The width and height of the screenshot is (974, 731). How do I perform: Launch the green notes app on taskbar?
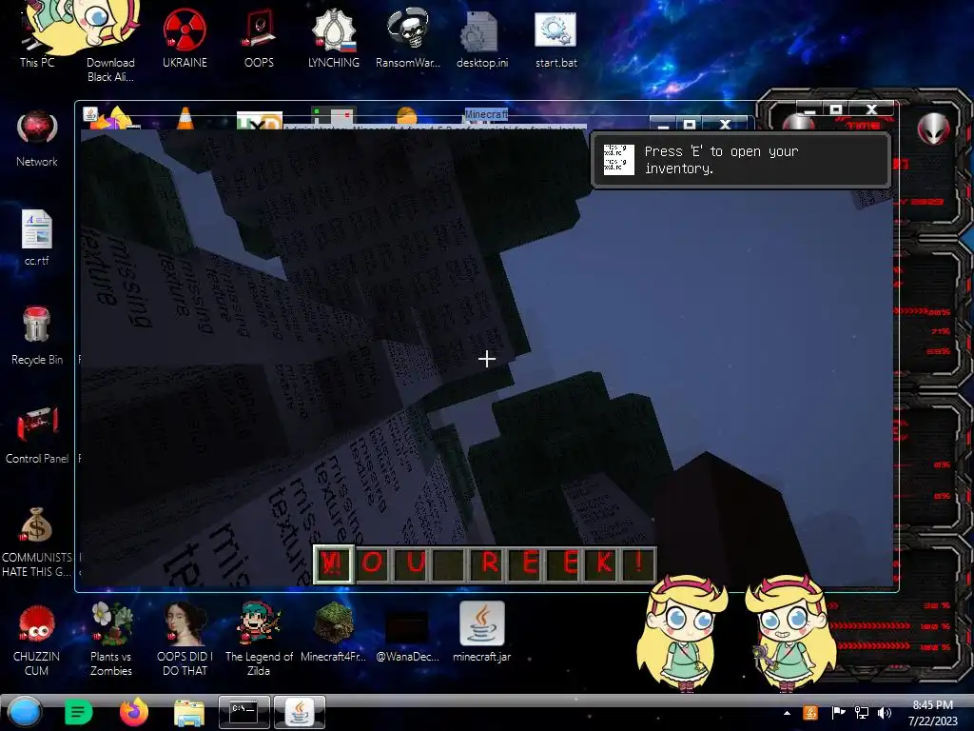pyautogui.click(x=78, y=712)
